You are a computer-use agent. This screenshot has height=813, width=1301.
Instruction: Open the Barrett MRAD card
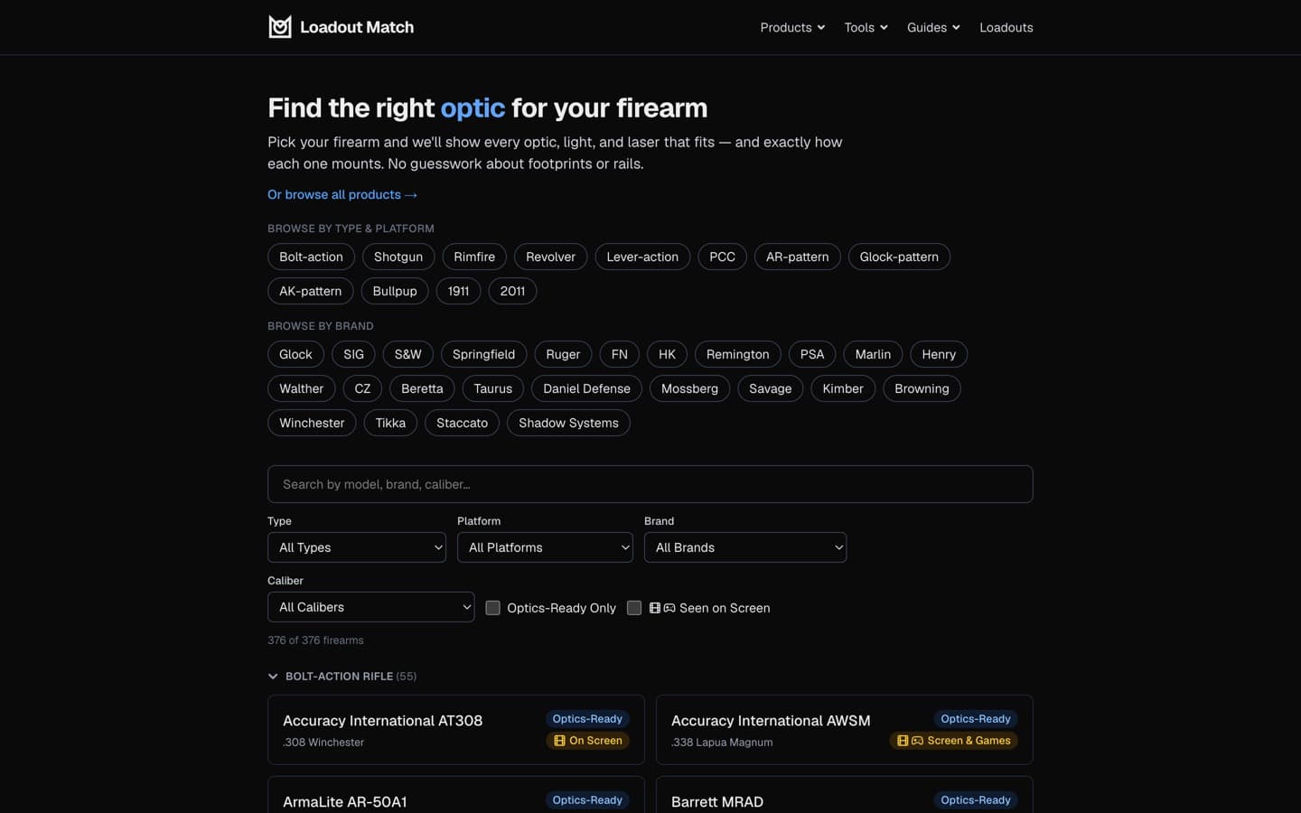pos(845,795)
